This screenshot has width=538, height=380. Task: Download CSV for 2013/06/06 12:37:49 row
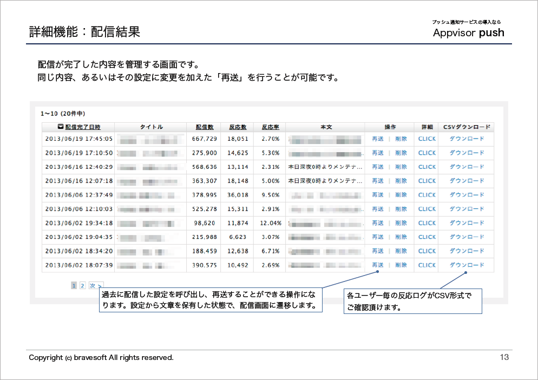click(467, 195)
